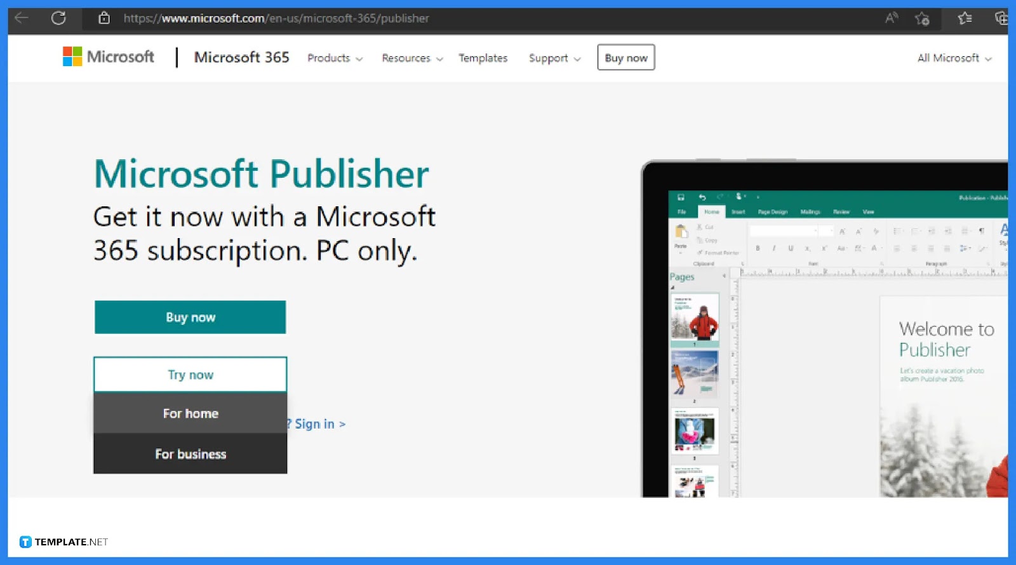1016x565 pixels.
Task: Click the Read aloud icon in the address bar
Action: click(892, 18)
